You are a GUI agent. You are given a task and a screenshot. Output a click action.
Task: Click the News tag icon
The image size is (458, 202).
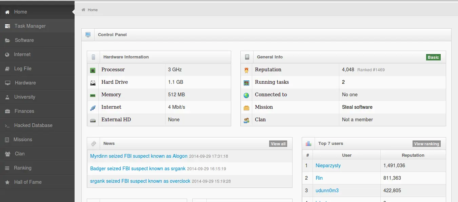point(94,144)
